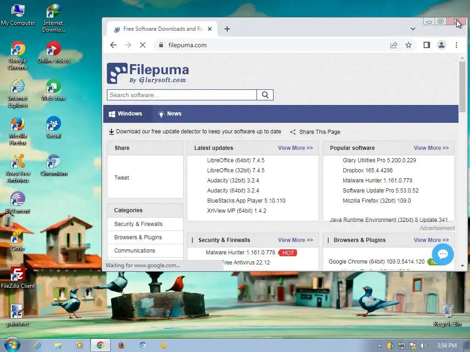Switch to Free Software Downloads tab
The image size is (470, 352).
162,29
